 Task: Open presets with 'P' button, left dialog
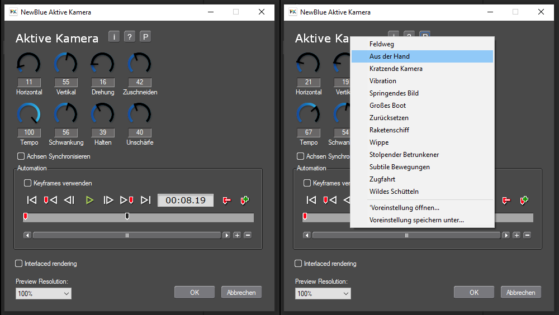[145, 37]
